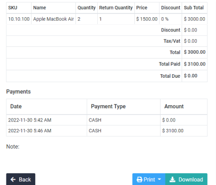This screenshot has width=216, height=185.
Task: Click the Print button
Action: click(x=149, y=179)
